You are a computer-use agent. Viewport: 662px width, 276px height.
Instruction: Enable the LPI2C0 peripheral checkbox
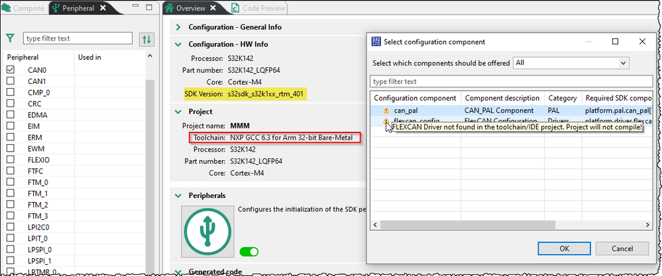tap(11, 227)
